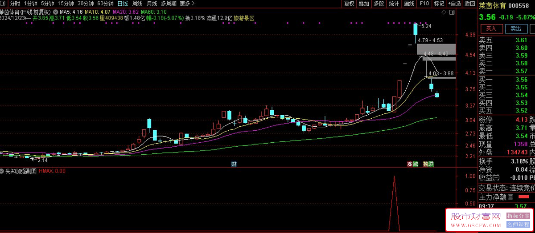This screenshot has height=233, width=535.
Task: Click the MA20: 3.62 indicator label
Action: click(x=127, y=12)
